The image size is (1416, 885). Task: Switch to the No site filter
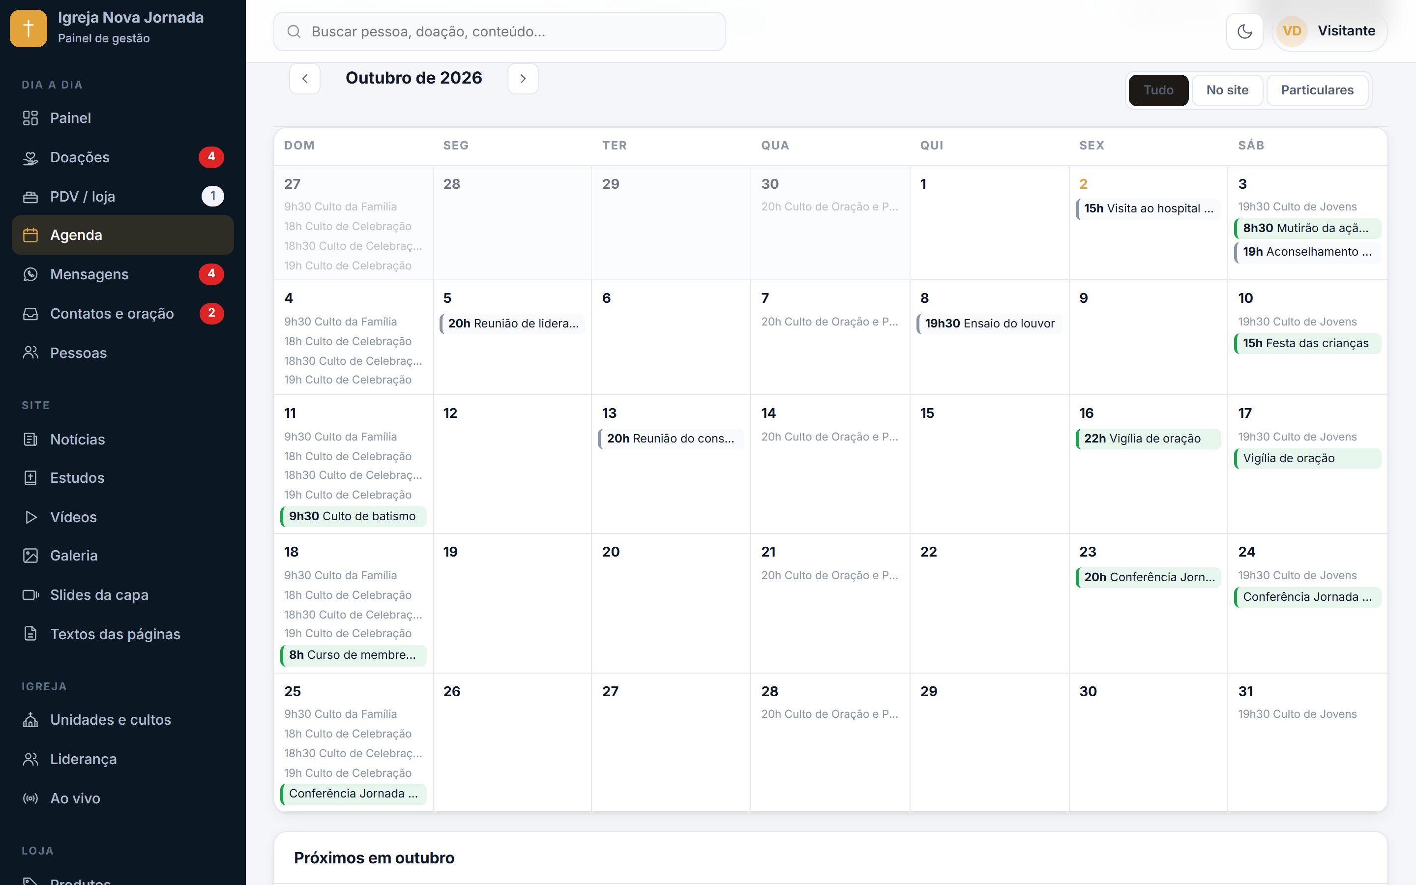pyautogui.click(x=1227, y=90)
